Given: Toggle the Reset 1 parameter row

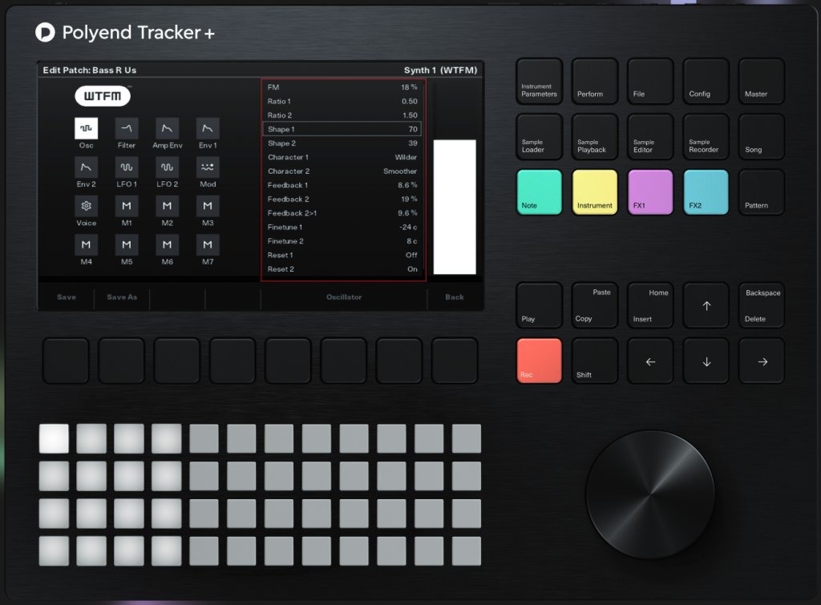Looking at the screenshot, I should [342, 255].
